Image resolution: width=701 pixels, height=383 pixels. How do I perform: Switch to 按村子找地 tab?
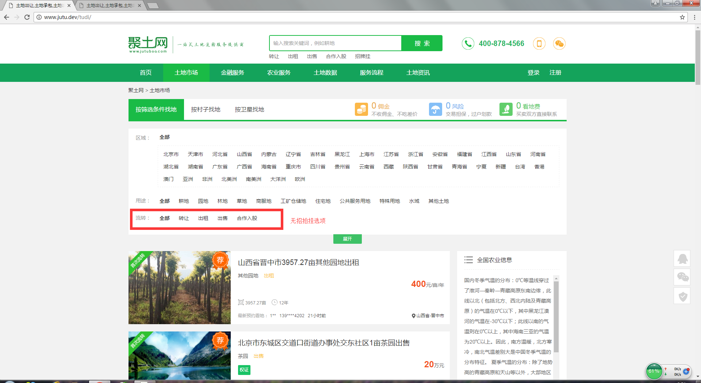coord(206,109)
